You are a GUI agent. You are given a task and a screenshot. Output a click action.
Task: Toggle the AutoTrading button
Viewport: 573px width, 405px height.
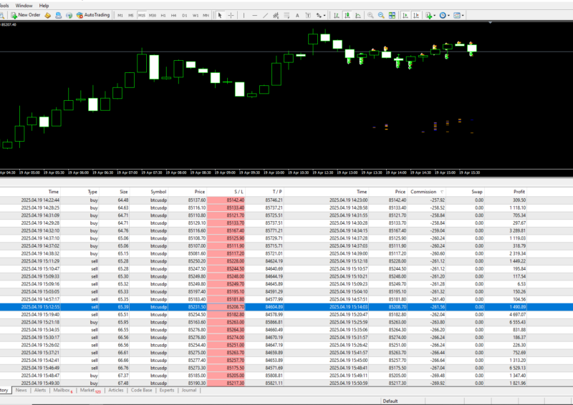(92, 15)
